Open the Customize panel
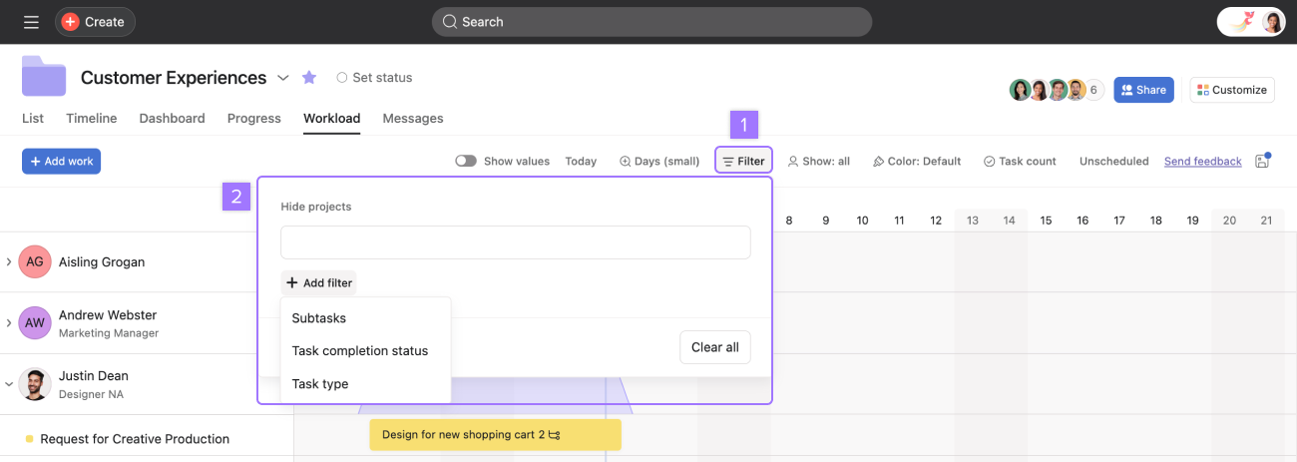 [x=1232, y=90]
